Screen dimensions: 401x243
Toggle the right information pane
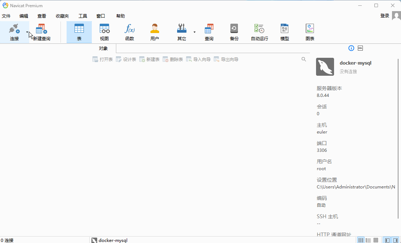(x=395, y=240)
